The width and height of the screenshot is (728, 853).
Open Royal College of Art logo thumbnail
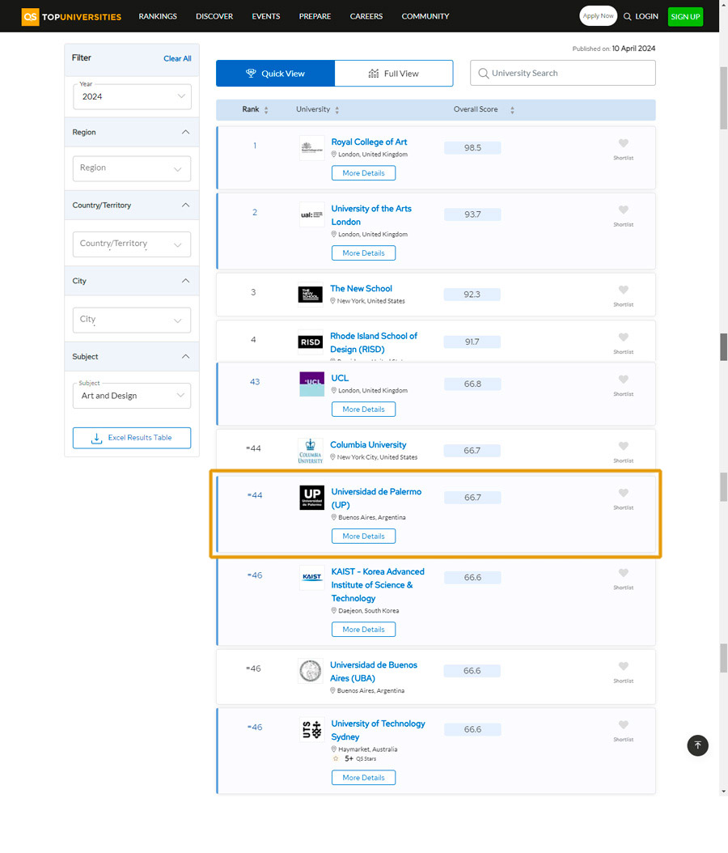click(312, 148)
